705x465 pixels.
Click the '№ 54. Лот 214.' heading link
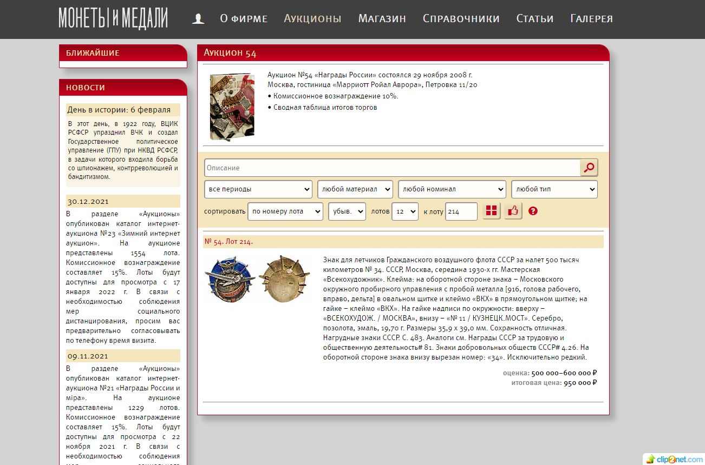tap(229, 242)
